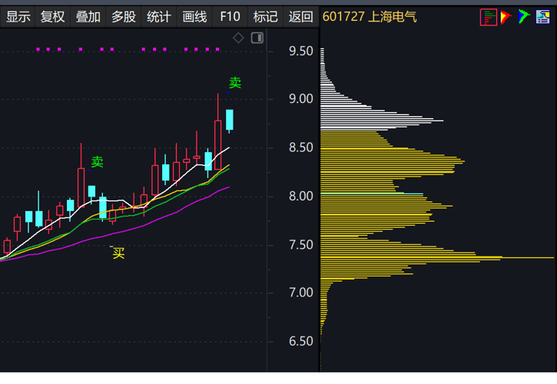
Task: Select the red-boxed chip distribution icon
Action: click(x=489, y=17)
